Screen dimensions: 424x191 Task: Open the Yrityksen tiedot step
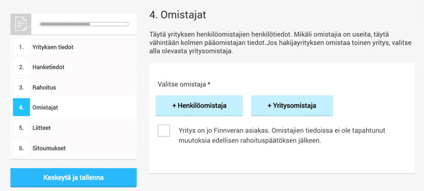[x=53, y=47]
